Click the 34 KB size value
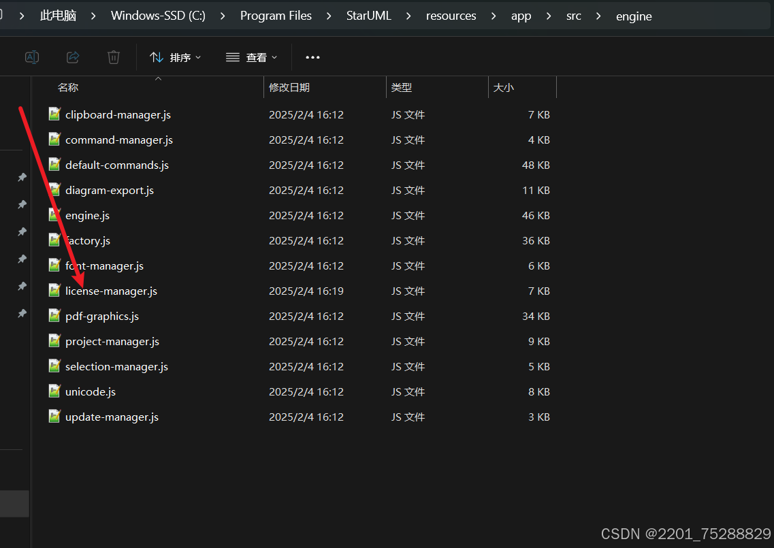Viewport: 774px width, 548px height. pos(536,316)
